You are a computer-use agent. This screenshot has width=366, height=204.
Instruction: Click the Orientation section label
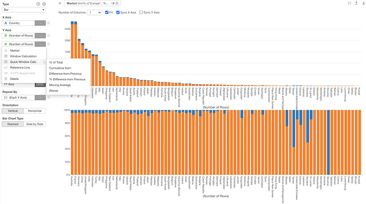pos(10,105)
